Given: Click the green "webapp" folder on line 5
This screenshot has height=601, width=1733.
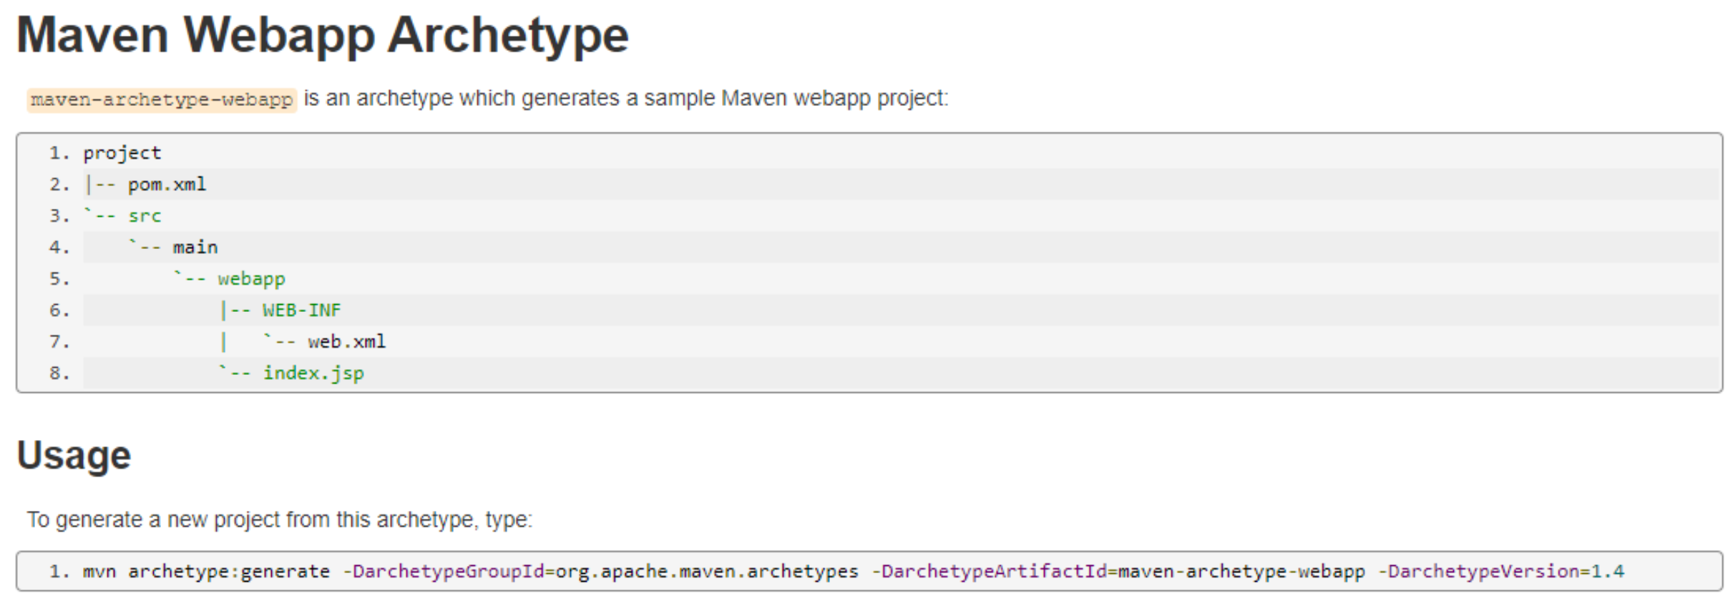Looking at the screenshot, I should pos(251,279).
